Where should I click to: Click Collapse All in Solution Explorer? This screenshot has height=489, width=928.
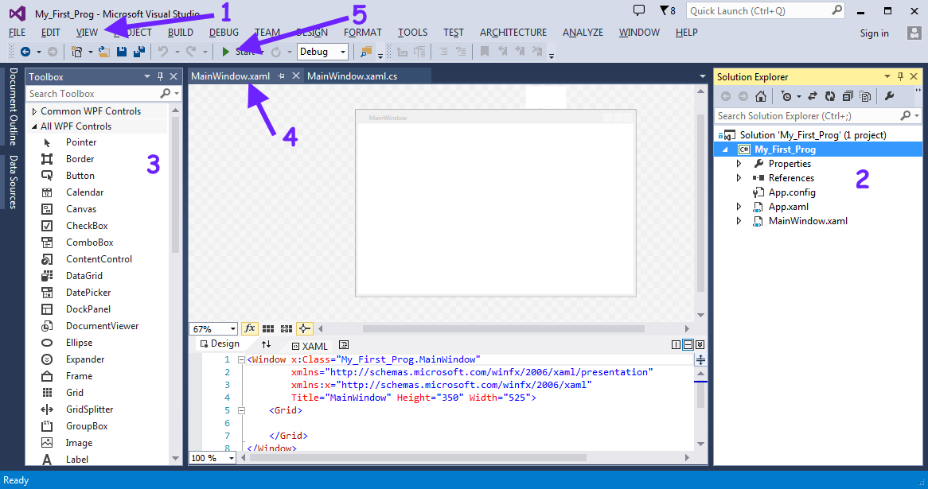point(847,96)
